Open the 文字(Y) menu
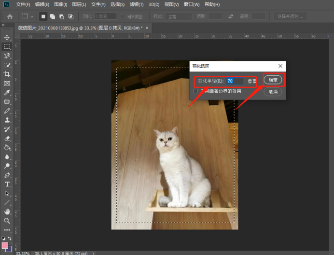334x255 pixels. tap(98, 4)
